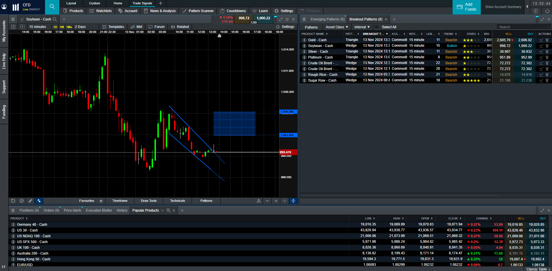Zoom out the chart with minus icon
The width and height of the screenshot is (552, 271).
267,201
